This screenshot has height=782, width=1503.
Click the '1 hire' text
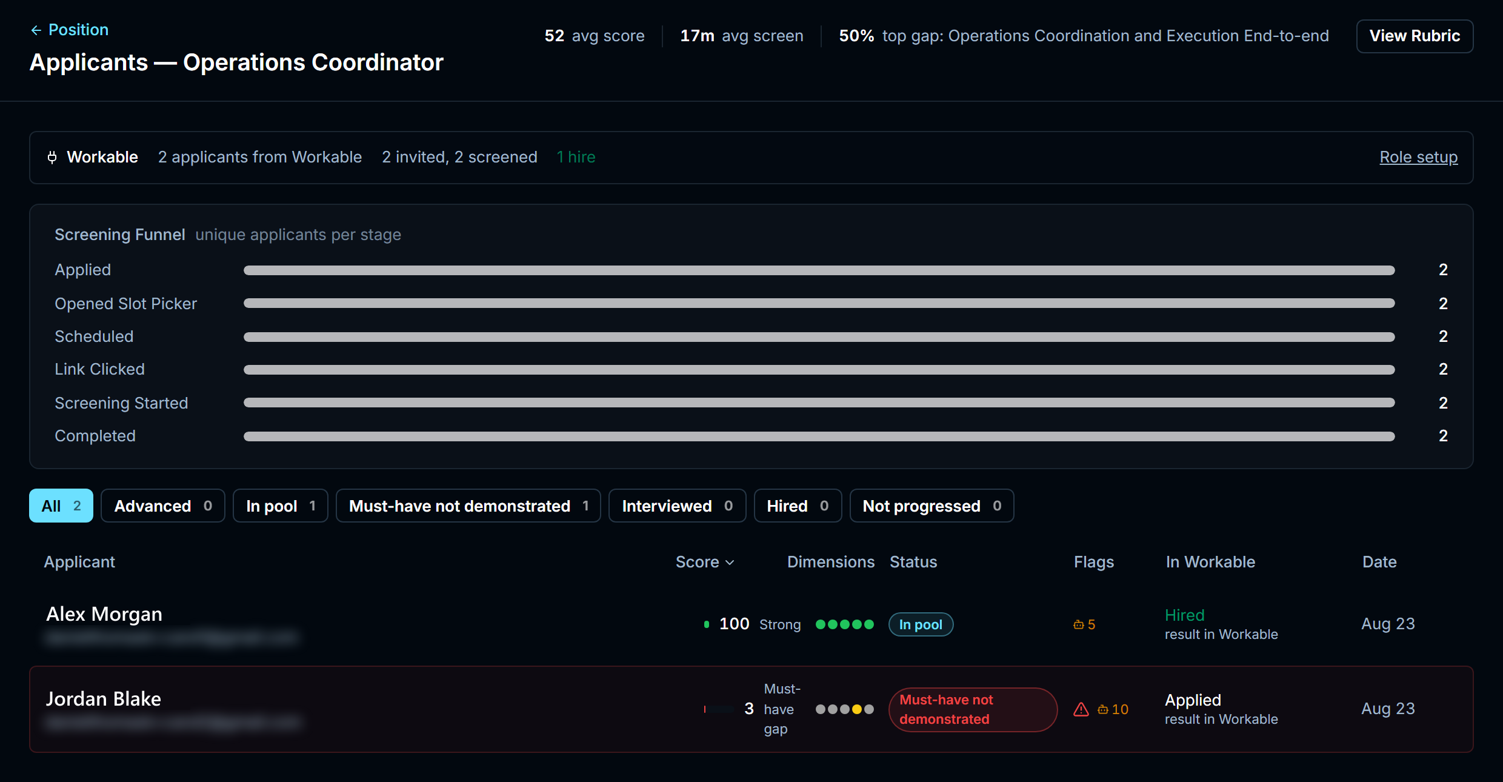576,157
